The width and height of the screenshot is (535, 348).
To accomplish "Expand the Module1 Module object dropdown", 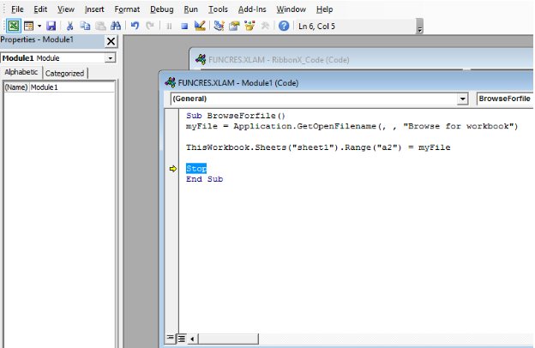I will coord(111,58).
